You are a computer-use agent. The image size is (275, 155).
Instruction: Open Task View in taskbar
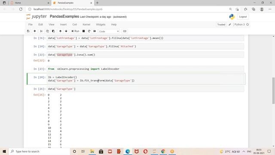[x=83, y=151]
